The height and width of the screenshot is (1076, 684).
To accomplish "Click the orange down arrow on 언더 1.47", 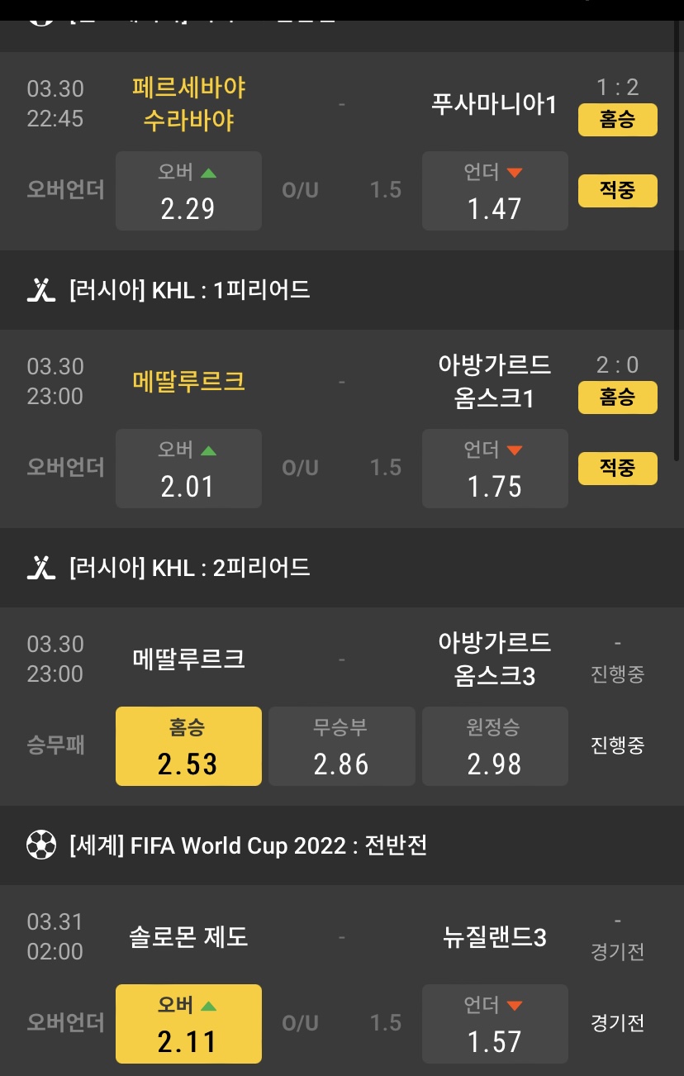I will (x=515, y=173).
